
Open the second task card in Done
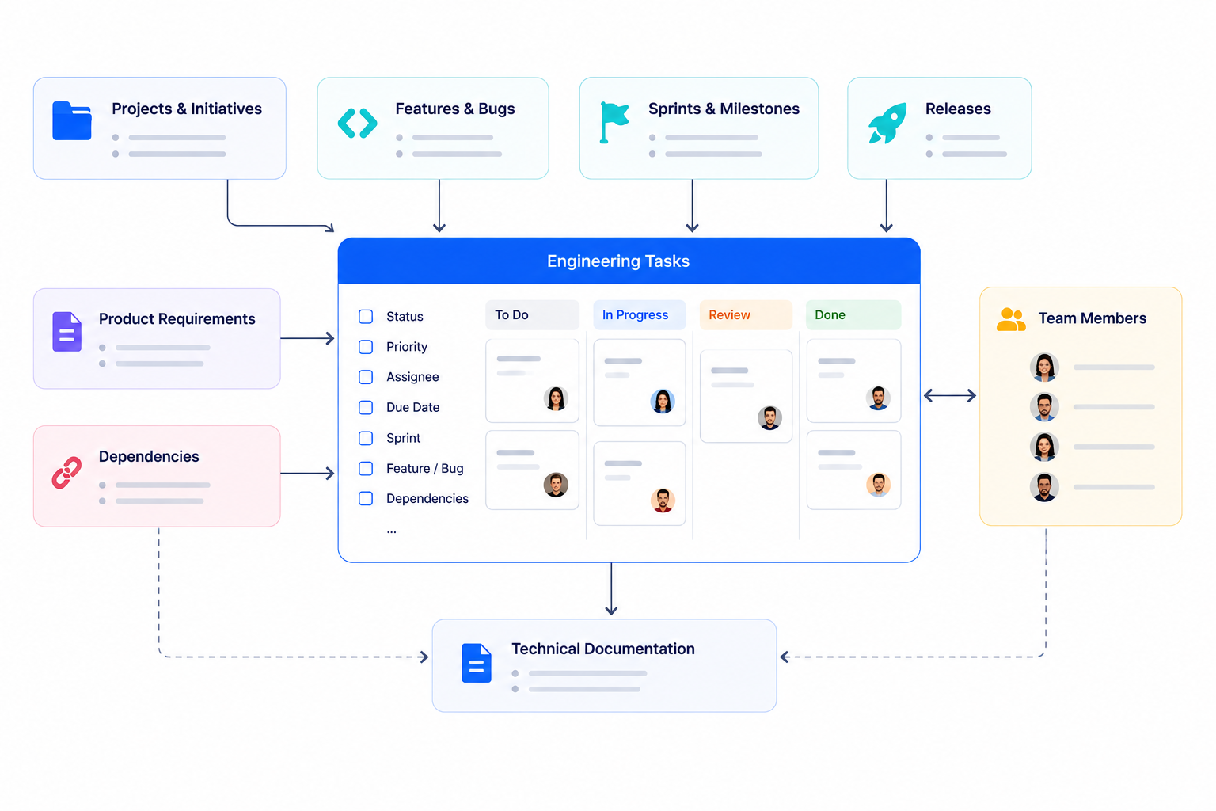(x=853, y=470)
